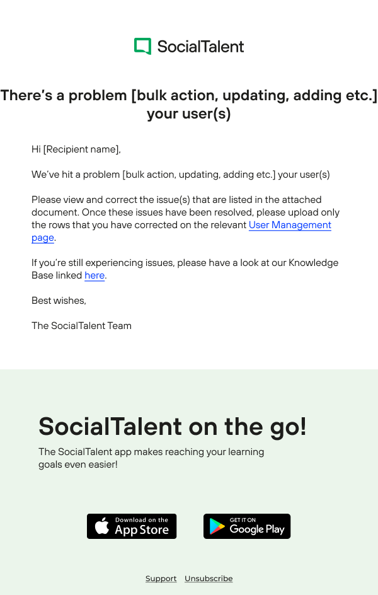Click the green SocialTalent speech-bubble logo
This screenshot has height=595, width=378.
click(142, 46)
